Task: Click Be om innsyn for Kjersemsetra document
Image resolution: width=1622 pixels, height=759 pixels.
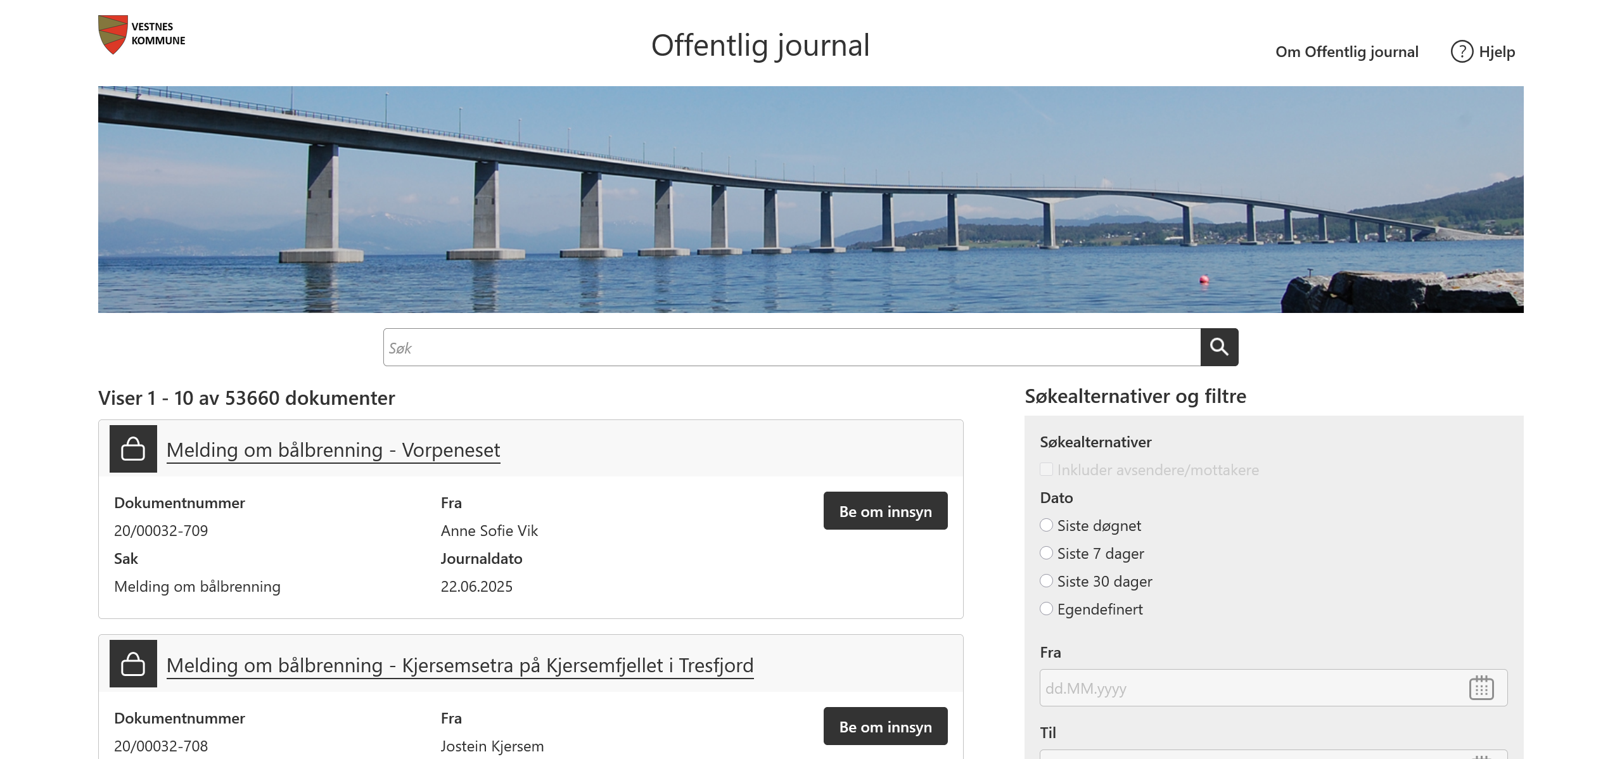Action: click(886, 726)
